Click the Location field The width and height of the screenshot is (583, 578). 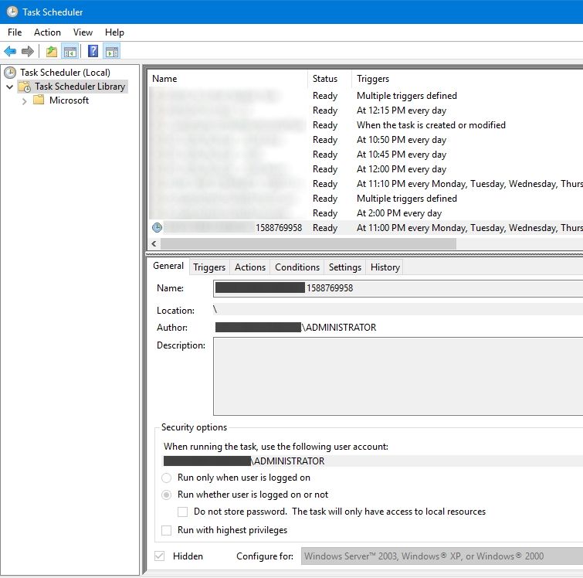[398, 310]
